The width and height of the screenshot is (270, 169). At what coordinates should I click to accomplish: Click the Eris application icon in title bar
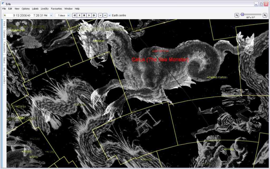coord(3,4)
